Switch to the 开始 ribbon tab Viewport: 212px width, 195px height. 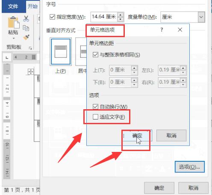(x=32, y=6)
